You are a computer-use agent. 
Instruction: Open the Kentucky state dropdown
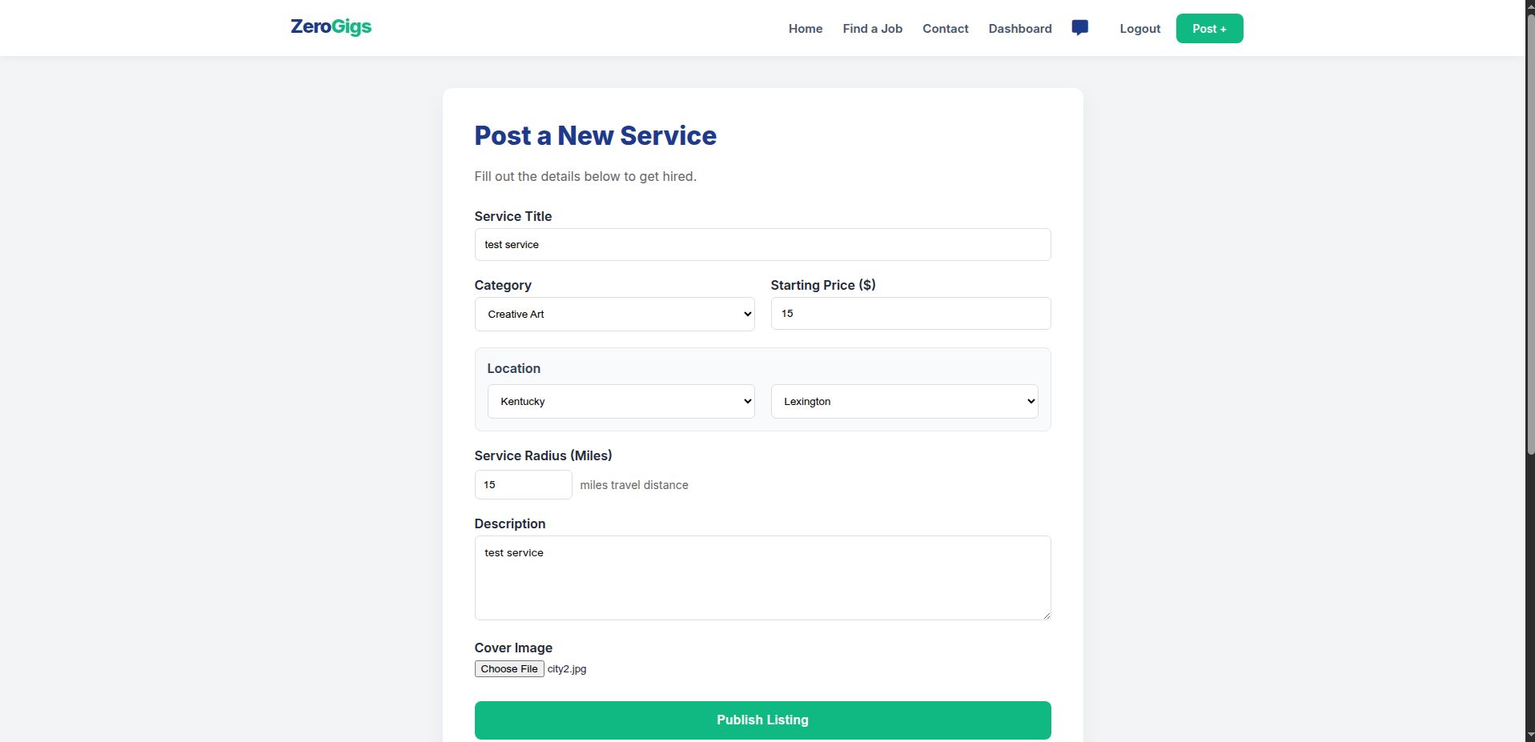point(621,402)
